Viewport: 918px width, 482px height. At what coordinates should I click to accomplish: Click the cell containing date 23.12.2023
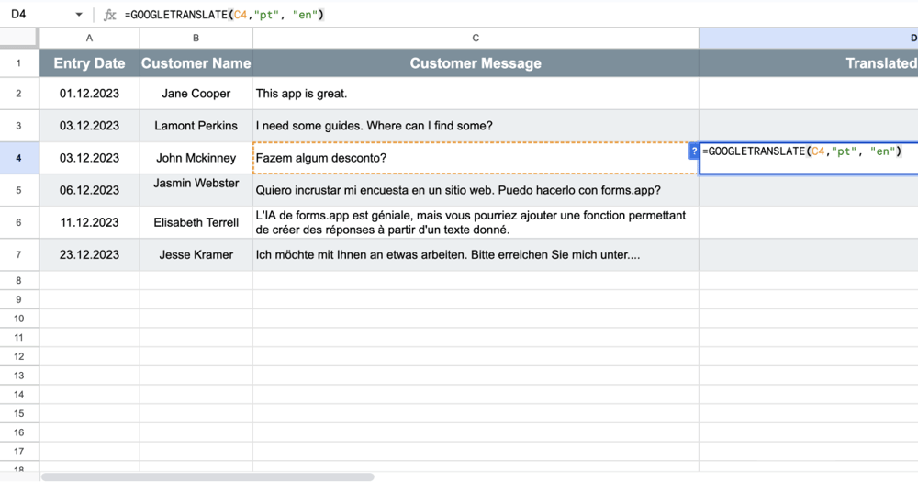click(x=89, y=254)
